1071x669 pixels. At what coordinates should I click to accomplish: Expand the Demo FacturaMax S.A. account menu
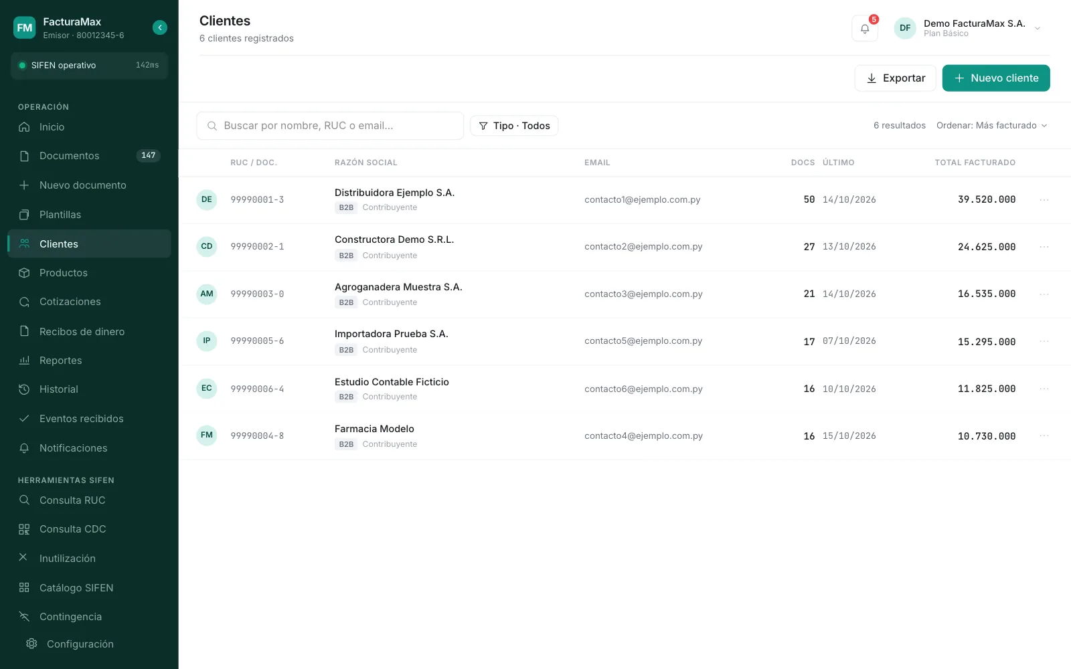click(1037, 28)
